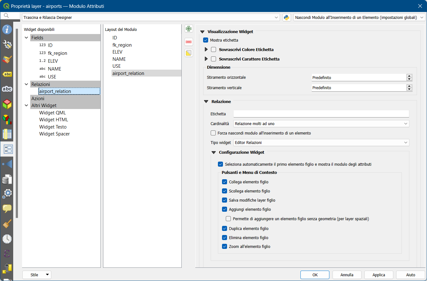This screenshot has height=281, width=427.
Task: Open the Auxiliary Storage database icon
Action: (x=7, y=179)
